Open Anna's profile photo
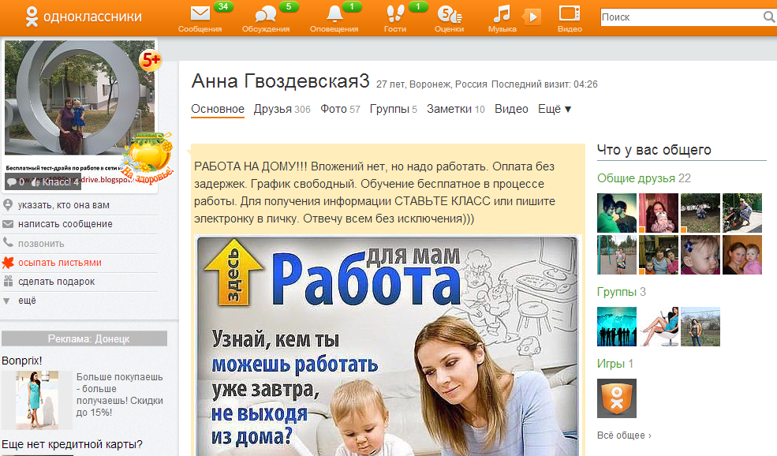The height and width of the screenshot is (456, 777). tap(80, 98)
